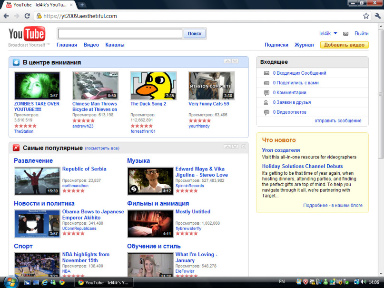
Task: Open Подробнее - в нашем блоге link
Action: [x=333, y=206]
